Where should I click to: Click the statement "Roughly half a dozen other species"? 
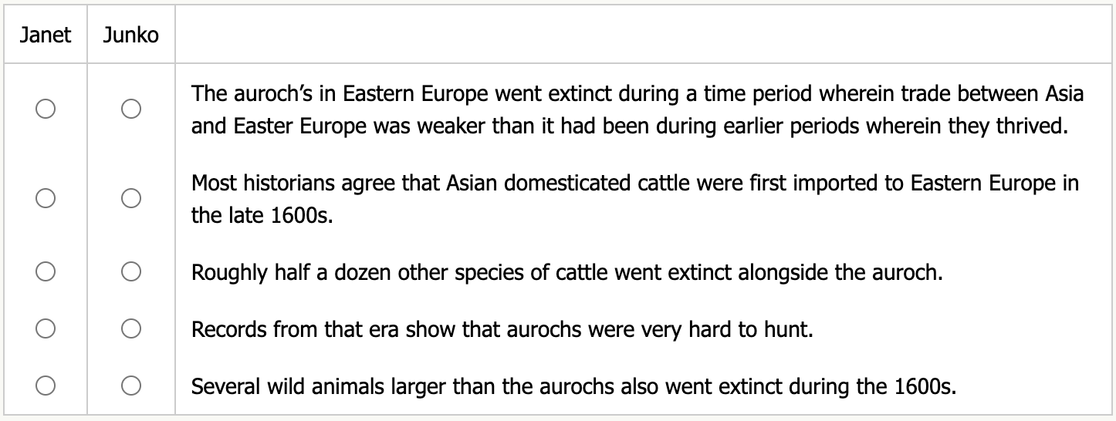566,273
